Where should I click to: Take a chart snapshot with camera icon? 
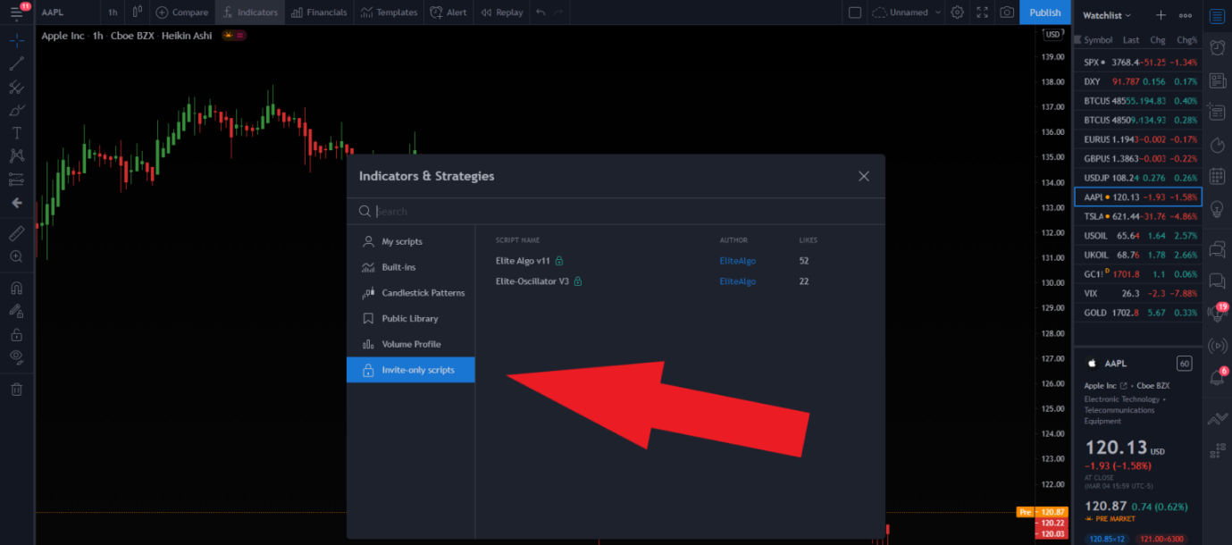pyautogui.click(x=1007, y=13)
